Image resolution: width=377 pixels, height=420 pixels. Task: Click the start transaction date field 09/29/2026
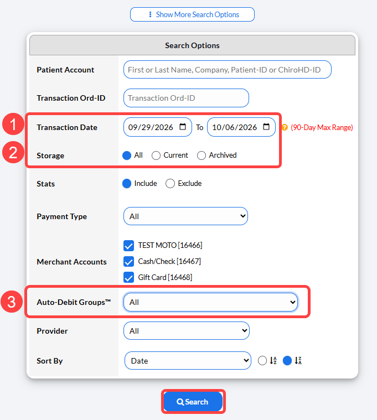[158, 127]
